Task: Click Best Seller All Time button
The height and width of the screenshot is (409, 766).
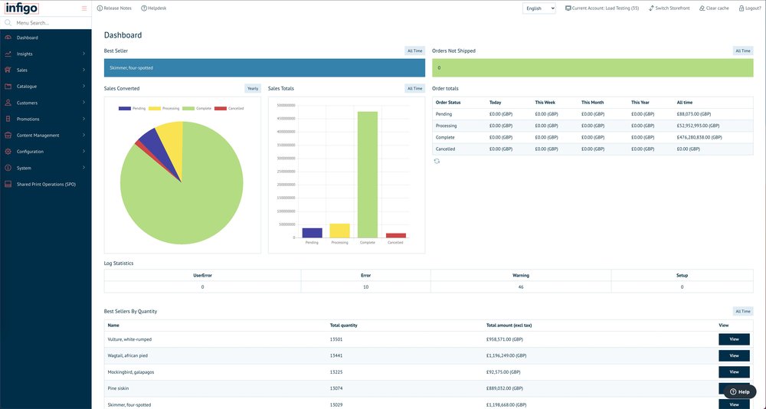Action: pyautogui.click(x=414, y=51)
